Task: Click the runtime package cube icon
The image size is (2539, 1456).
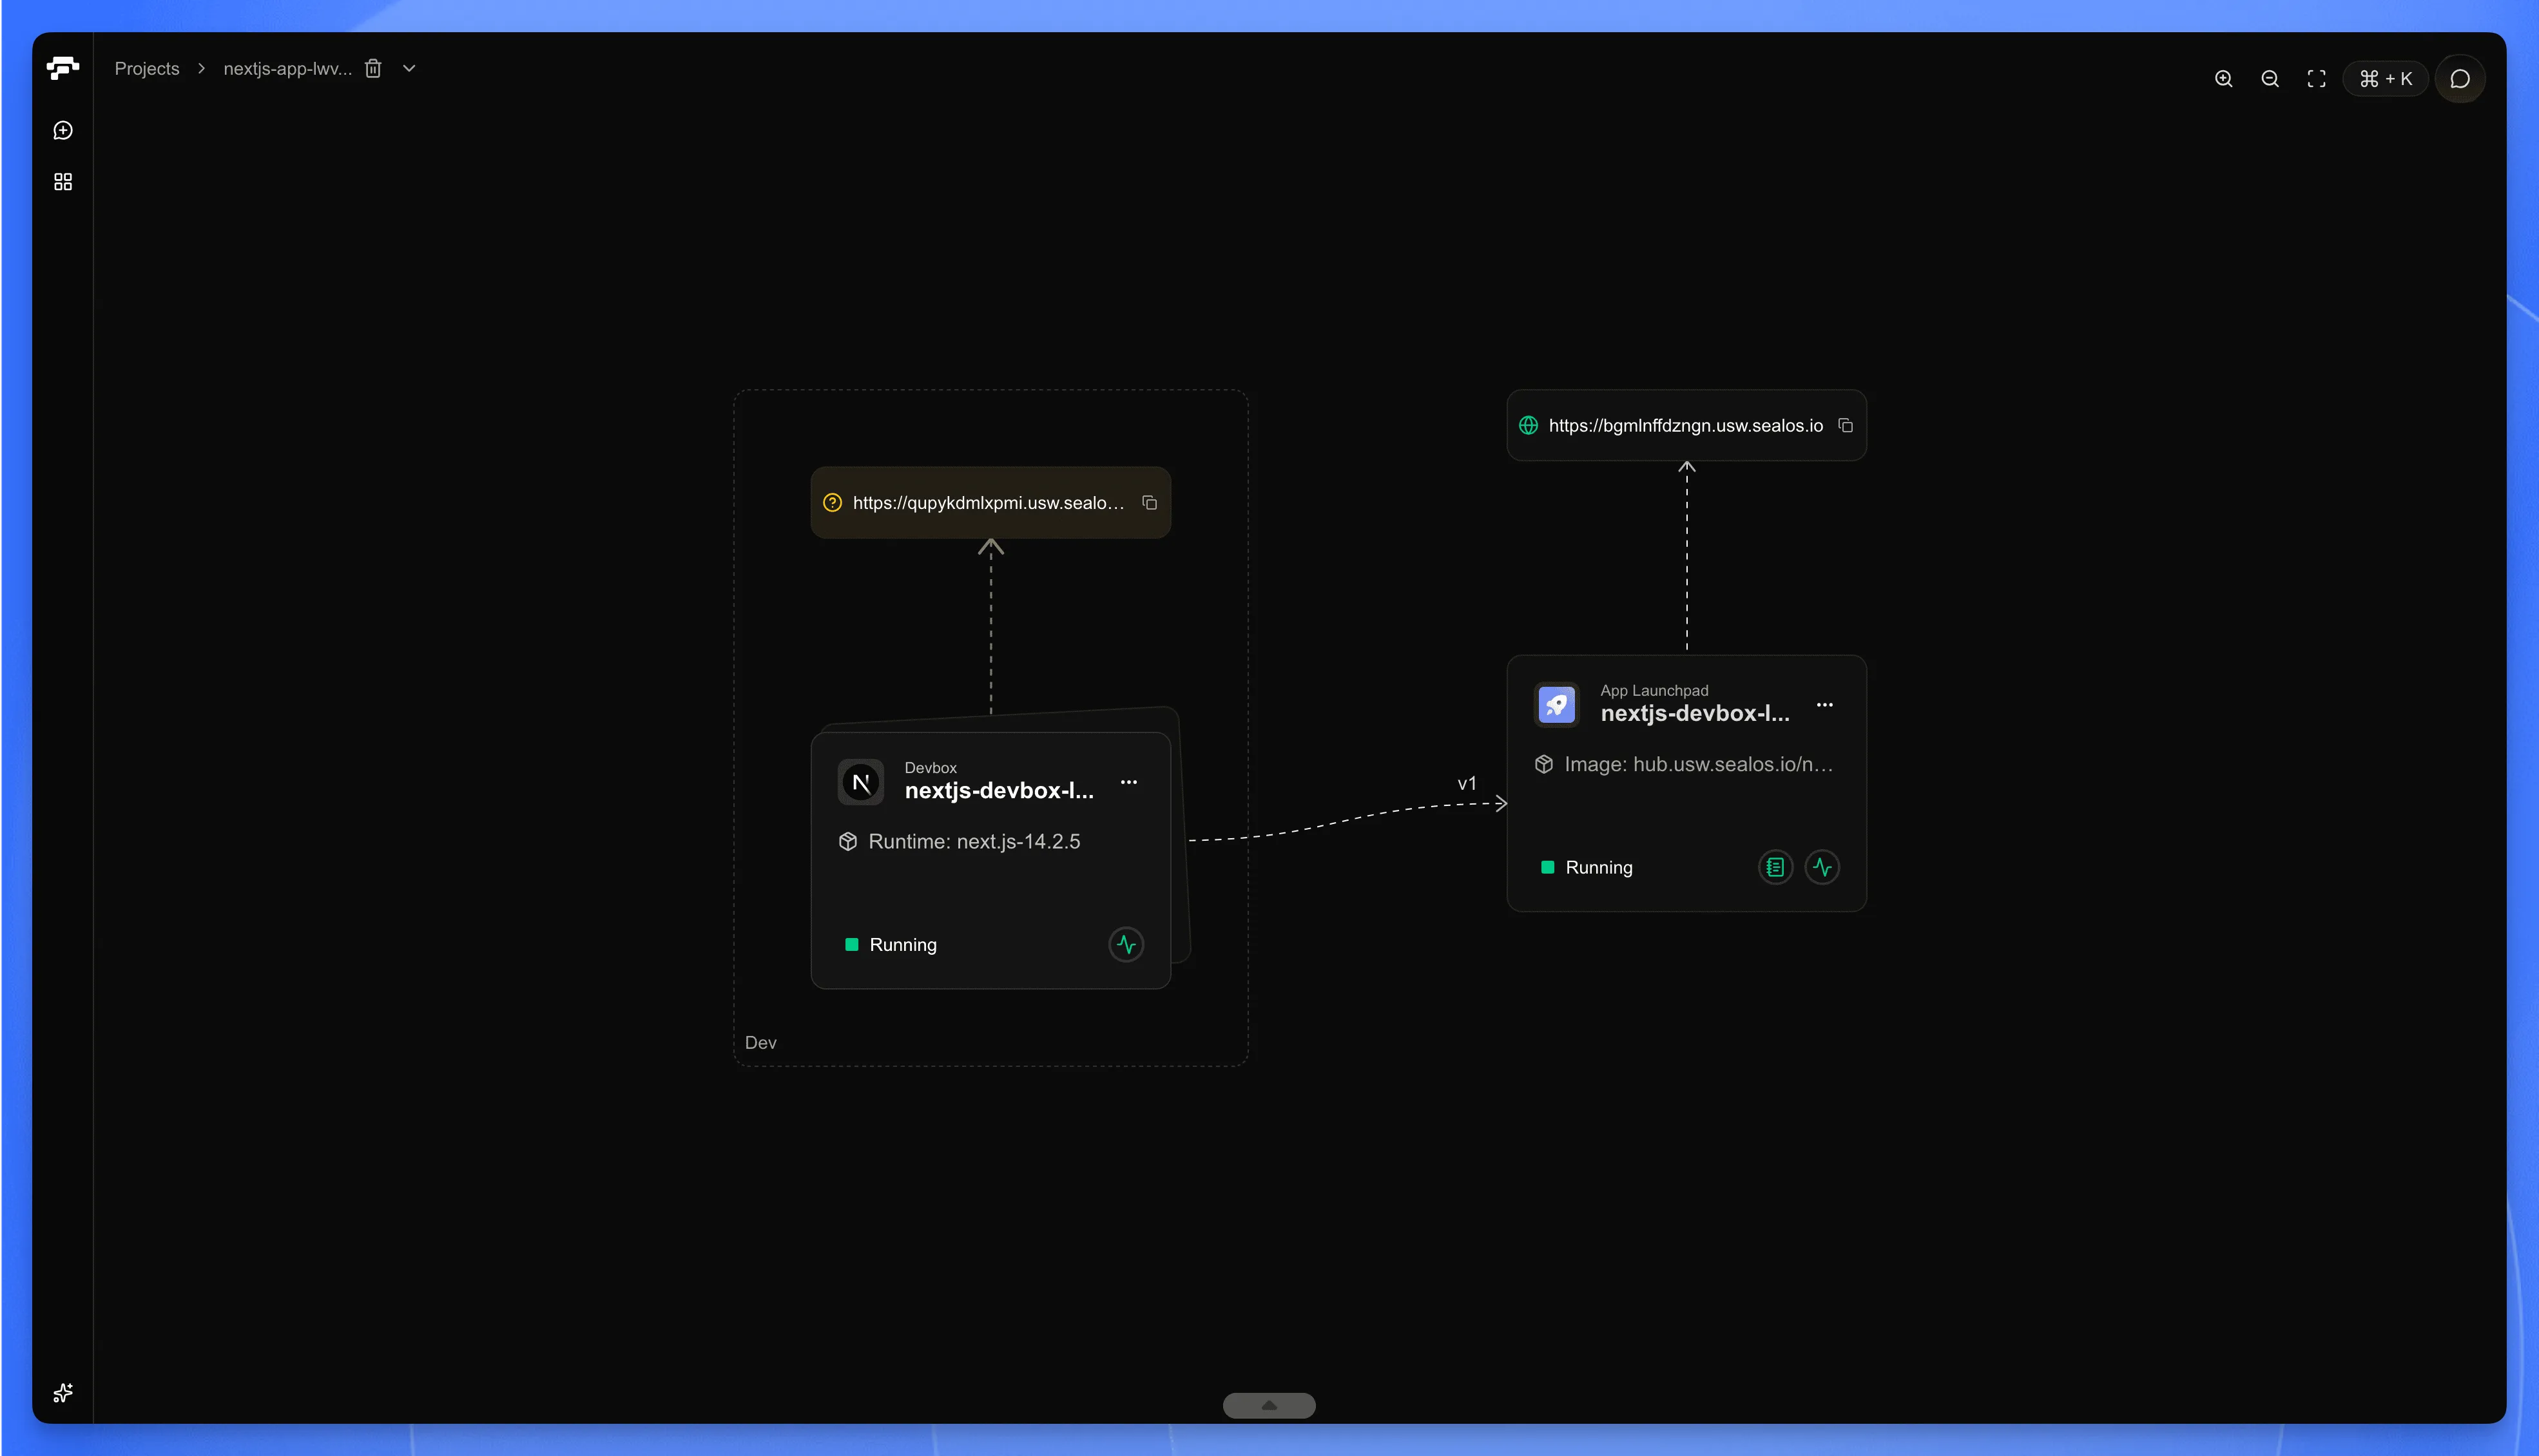Action: coord(848,842)
